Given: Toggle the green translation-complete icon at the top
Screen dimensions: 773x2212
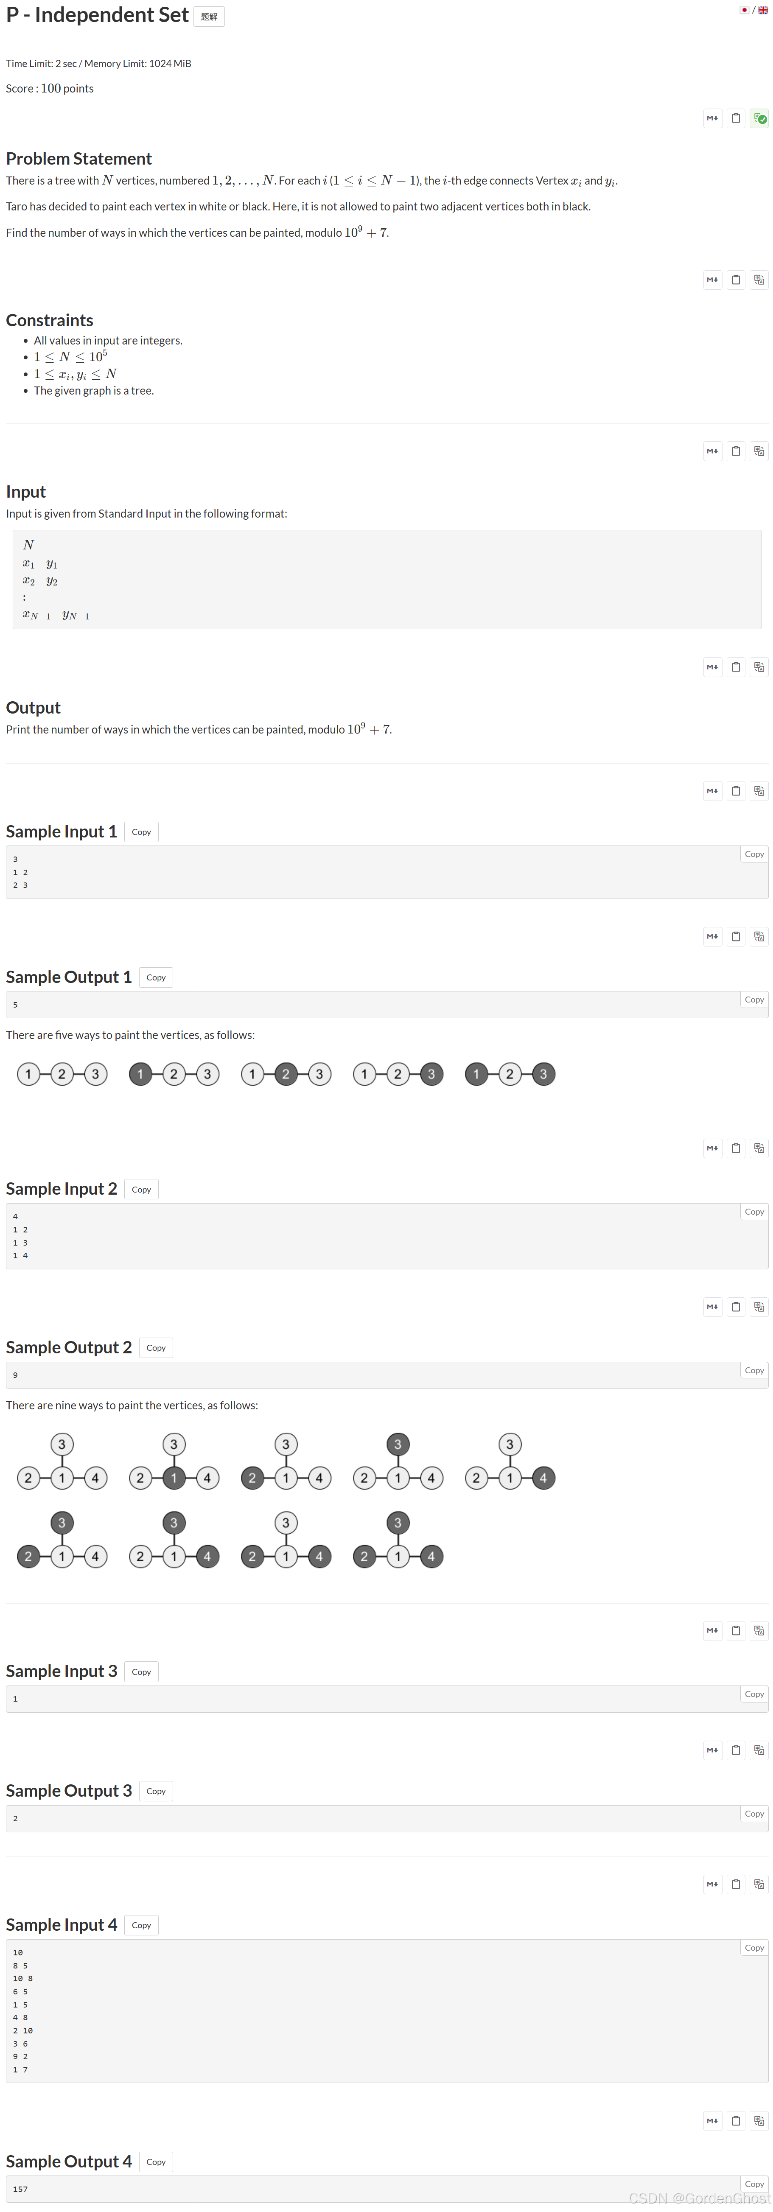Looking at the screenshot, I should [x=759, y=118].
